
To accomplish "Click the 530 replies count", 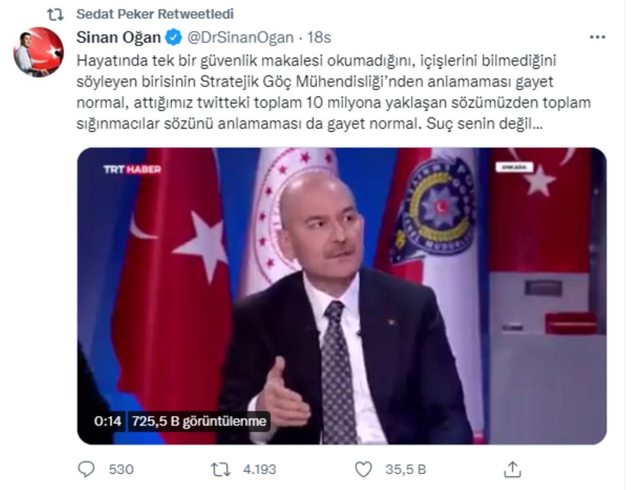I will 121,469.
